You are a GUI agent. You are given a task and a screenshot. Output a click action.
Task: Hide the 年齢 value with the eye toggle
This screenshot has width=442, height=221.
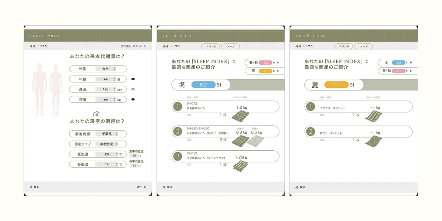tap(133, 79)
